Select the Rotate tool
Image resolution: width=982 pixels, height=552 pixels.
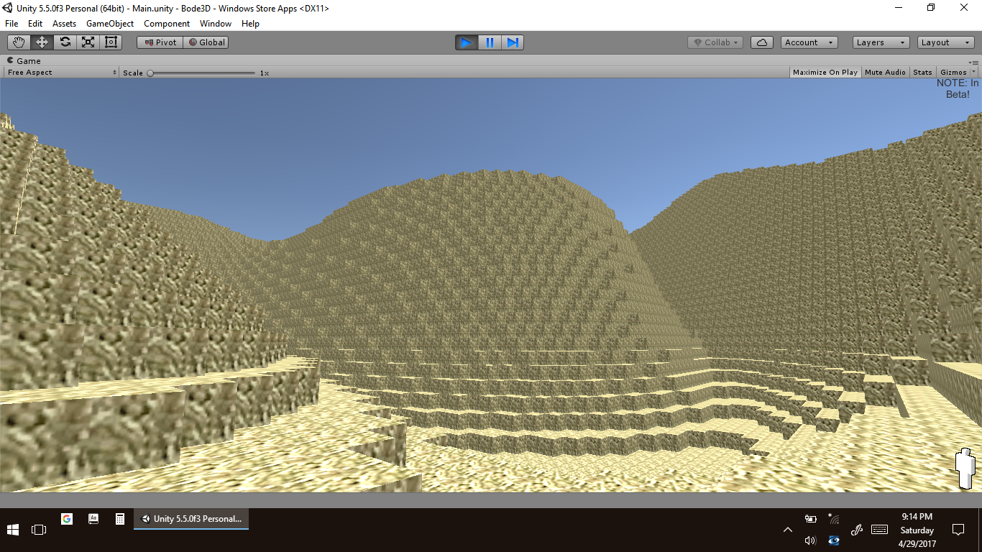click(x=65, y=42)
